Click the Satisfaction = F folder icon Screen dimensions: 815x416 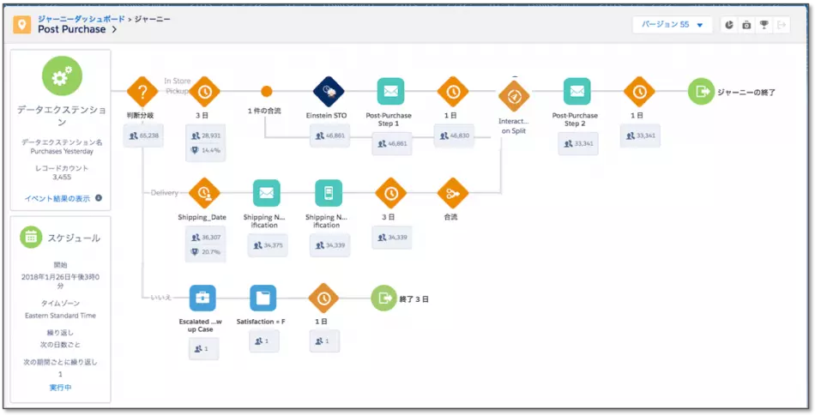pyautogui.click(x=263, y=298)
